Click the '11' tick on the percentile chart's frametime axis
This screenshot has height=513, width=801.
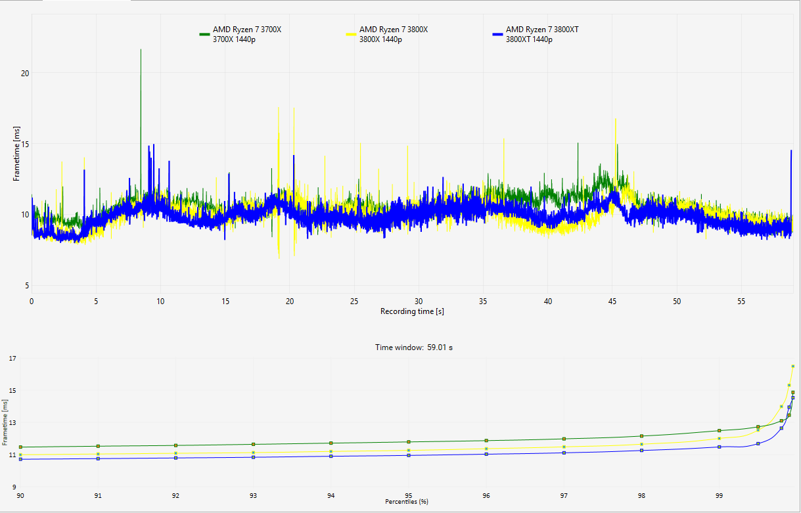point(13,455)
